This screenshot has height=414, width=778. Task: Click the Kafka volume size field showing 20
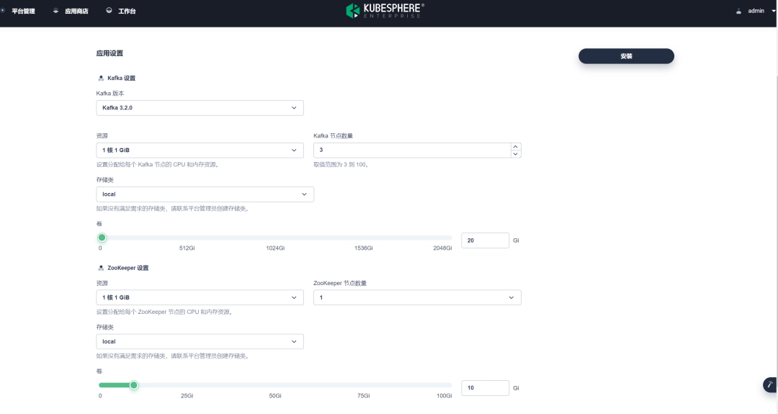(x=486, y=240)
